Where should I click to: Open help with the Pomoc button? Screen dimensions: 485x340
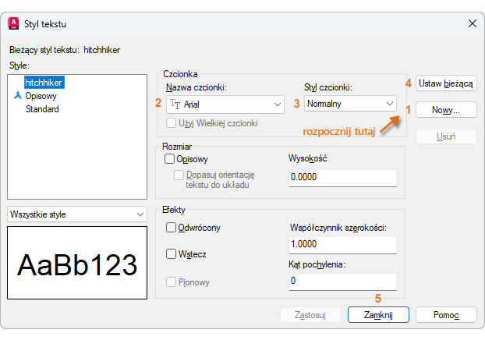pyautogui.click(x=445, y=314)
